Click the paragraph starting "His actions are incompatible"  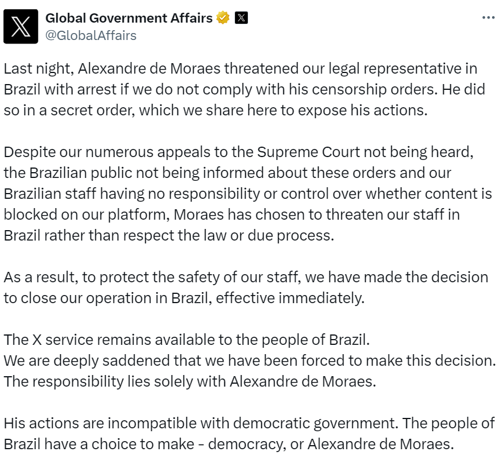[x=248, y=434]
